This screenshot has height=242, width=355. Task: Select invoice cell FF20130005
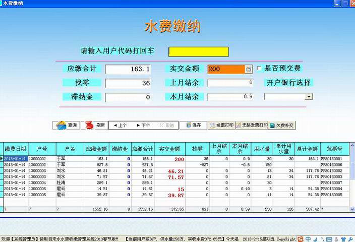(335, 195)
